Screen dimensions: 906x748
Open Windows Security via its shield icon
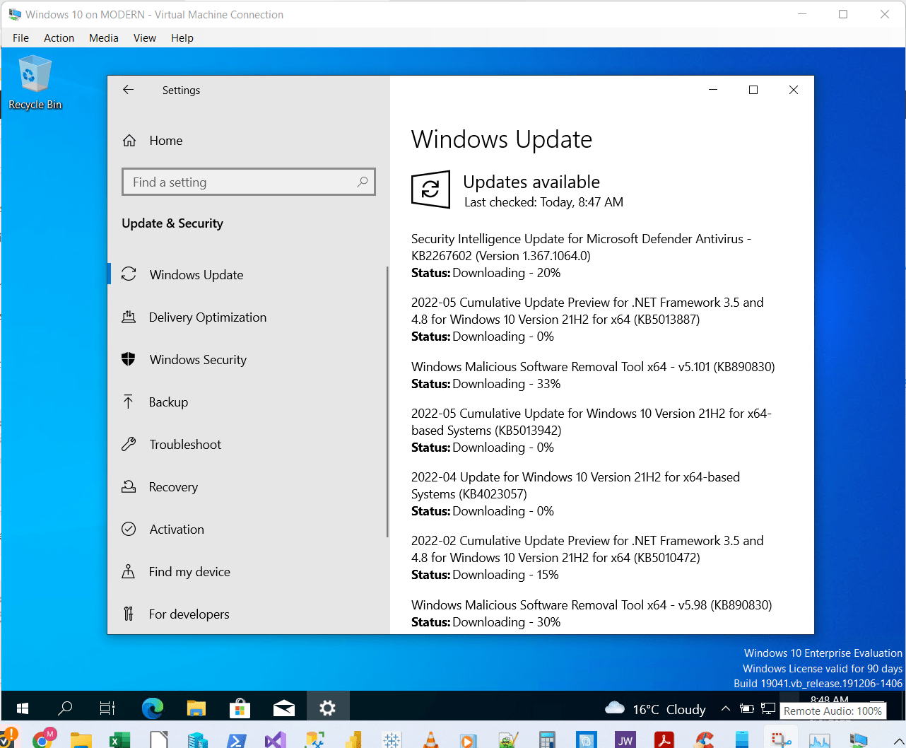pyautogui.click(x=129, y=359)
